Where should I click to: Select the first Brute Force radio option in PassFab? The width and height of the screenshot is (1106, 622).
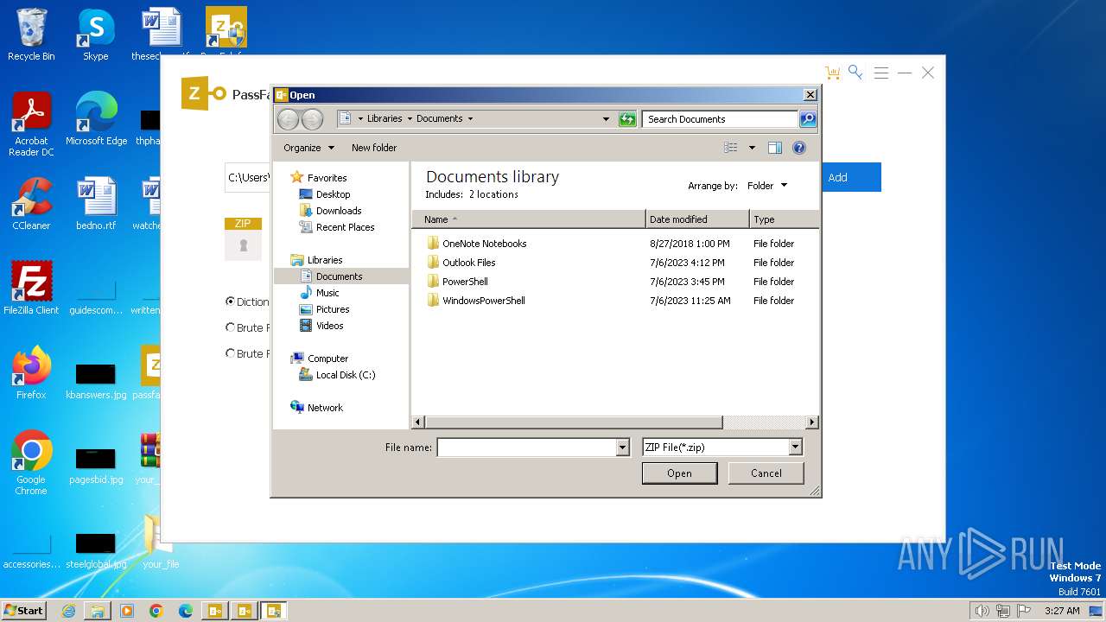coord(230,327)
